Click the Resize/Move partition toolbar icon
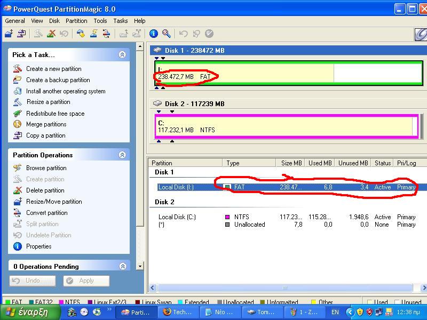Screen dimensions: 427x320 9,34
